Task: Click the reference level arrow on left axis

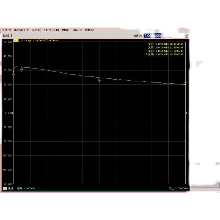Action: click(x=13, y=113)
